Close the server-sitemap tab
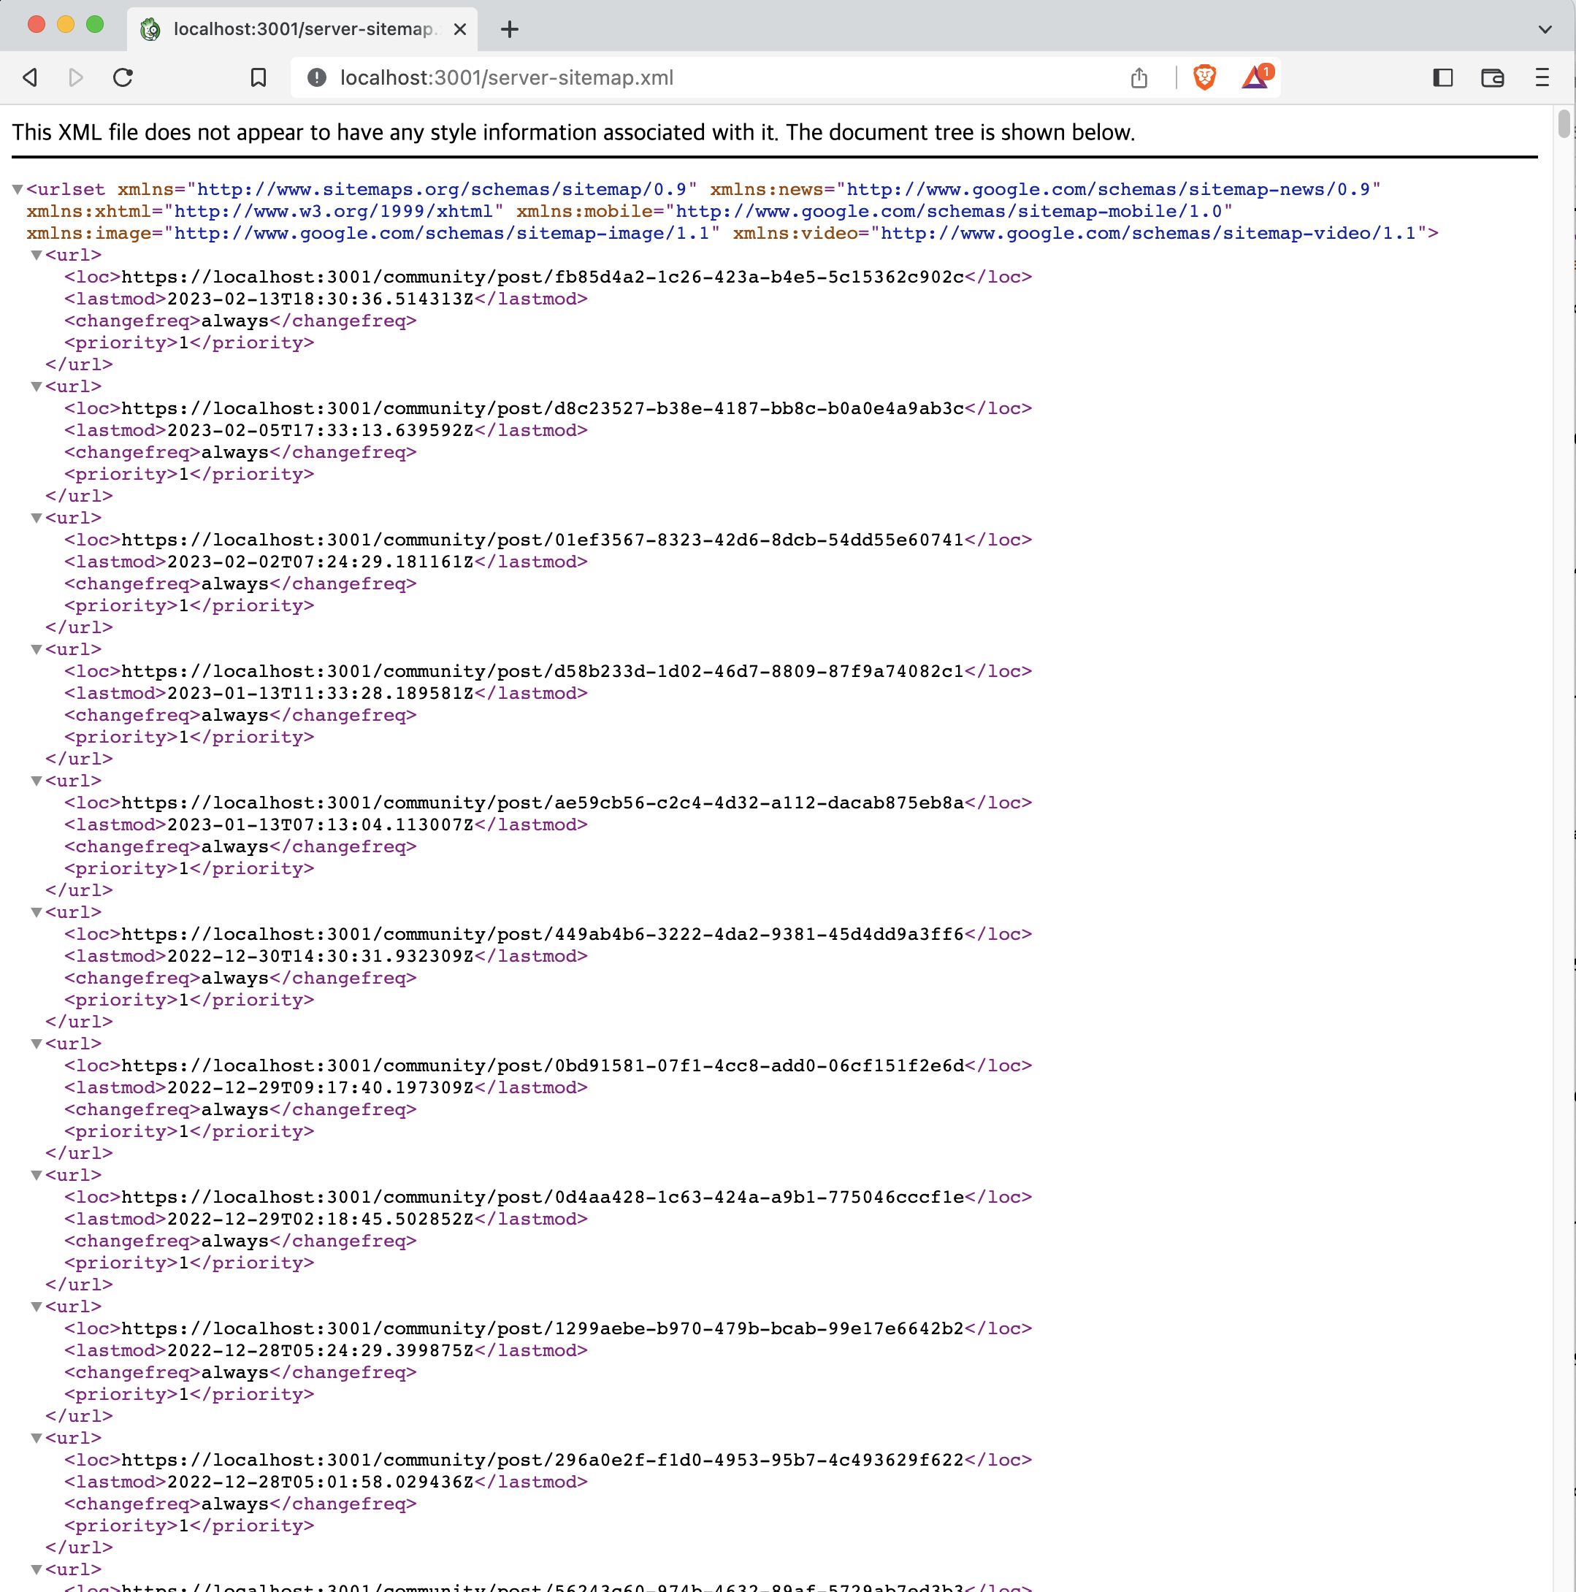 click(459, 30)
